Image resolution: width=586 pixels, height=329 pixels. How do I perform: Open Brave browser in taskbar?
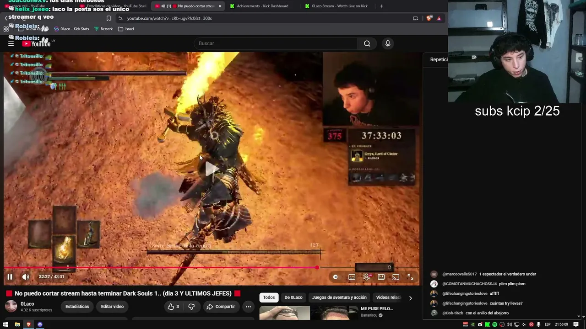(x=28, y=324)
